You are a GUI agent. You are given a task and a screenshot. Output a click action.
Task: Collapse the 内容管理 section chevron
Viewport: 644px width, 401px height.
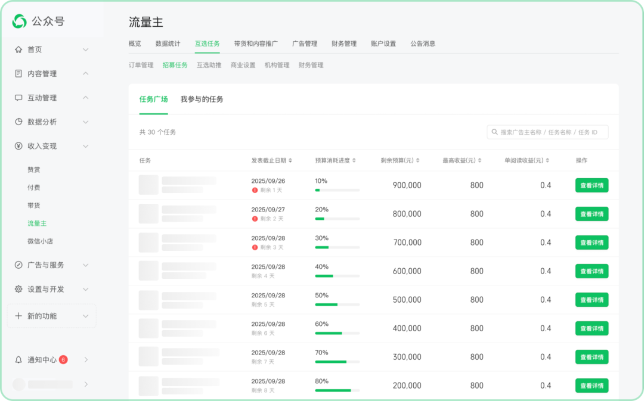click(x=85, y=74)
